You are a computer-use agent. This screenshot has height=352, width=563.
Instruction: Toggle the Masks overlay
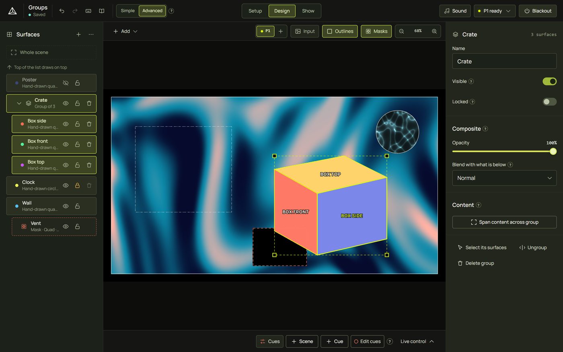coord(376,31)
